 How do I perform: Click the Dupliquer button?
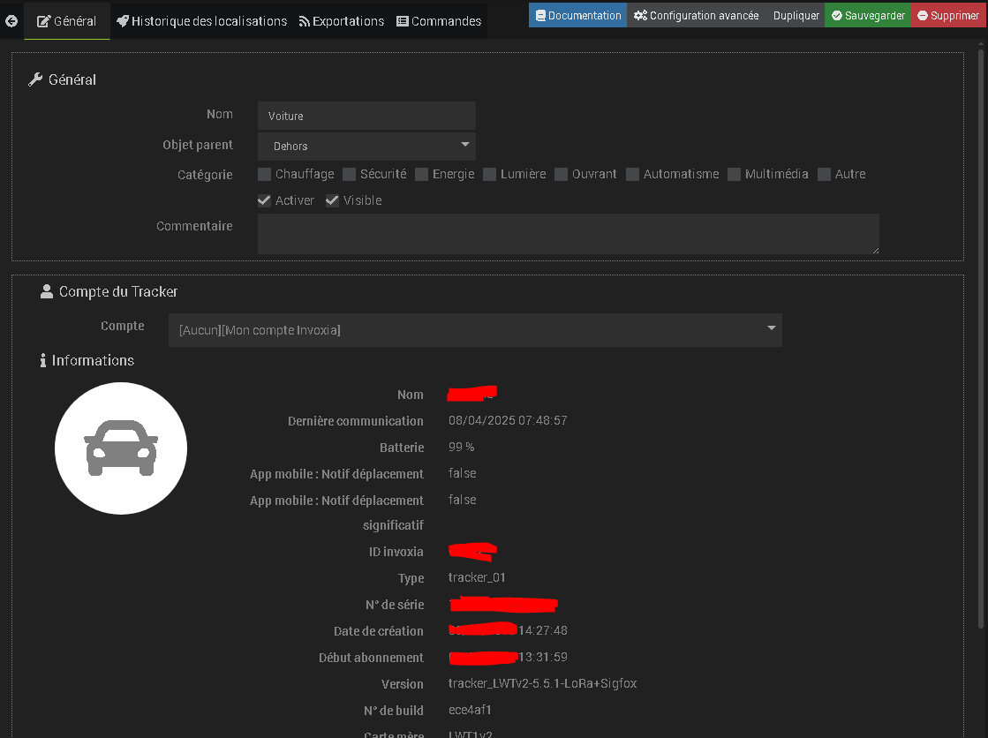coord(796,15)
